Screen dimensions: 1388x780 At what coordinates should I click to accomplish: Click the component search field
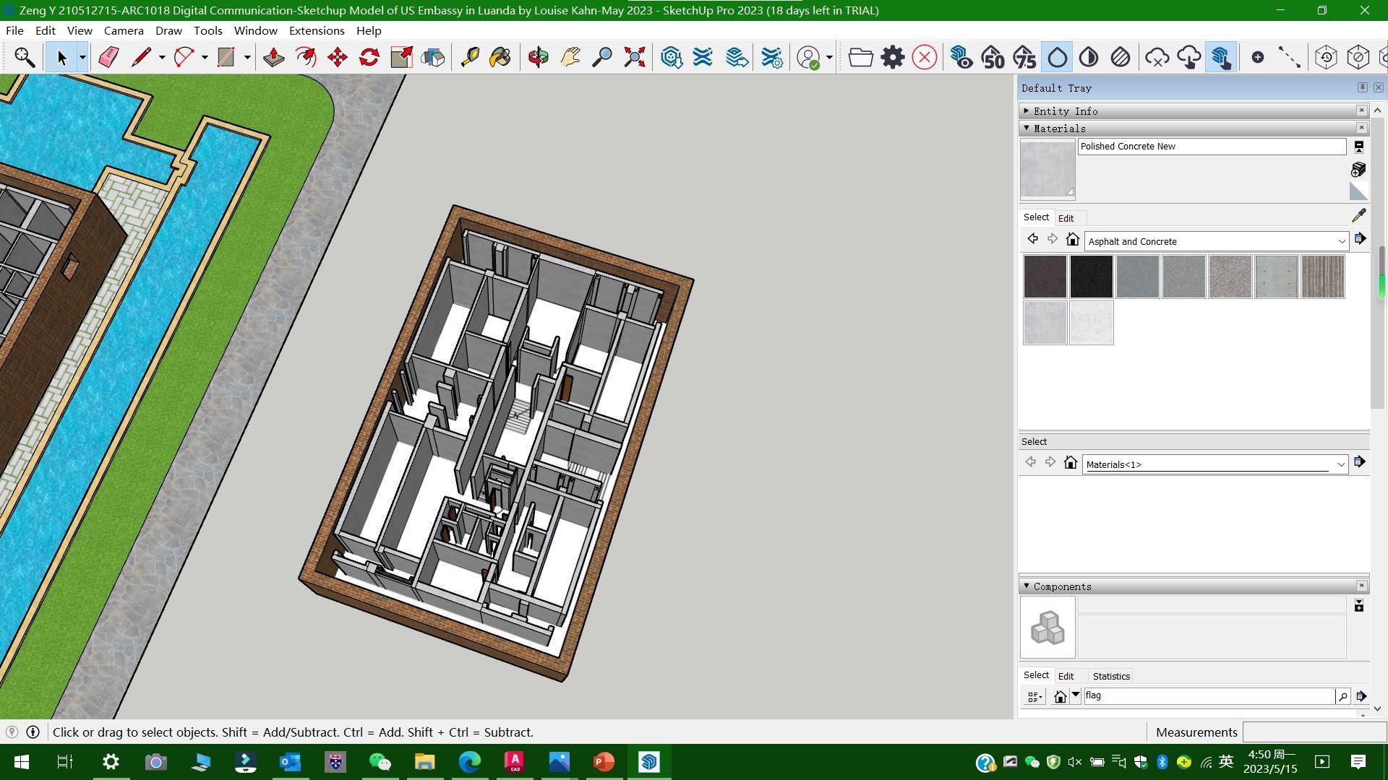click(1207, 695)
